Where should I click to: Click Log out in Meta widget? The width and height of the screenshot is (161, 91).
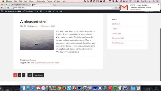[x=115, y=29]
